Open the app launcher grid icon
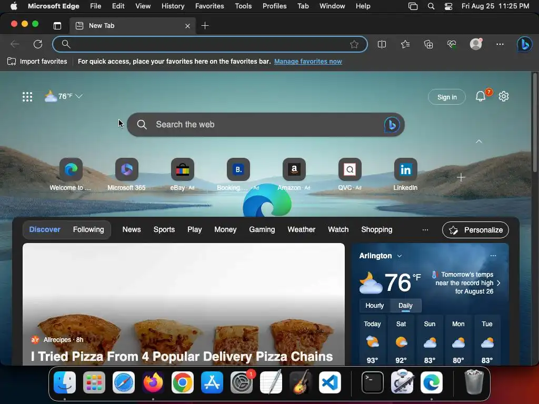 pyautogui.click(x=27, y=97)
